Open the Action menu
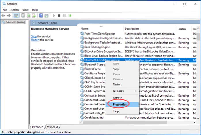The width and height of the screenshot is (201, 135). coord(15,10)
